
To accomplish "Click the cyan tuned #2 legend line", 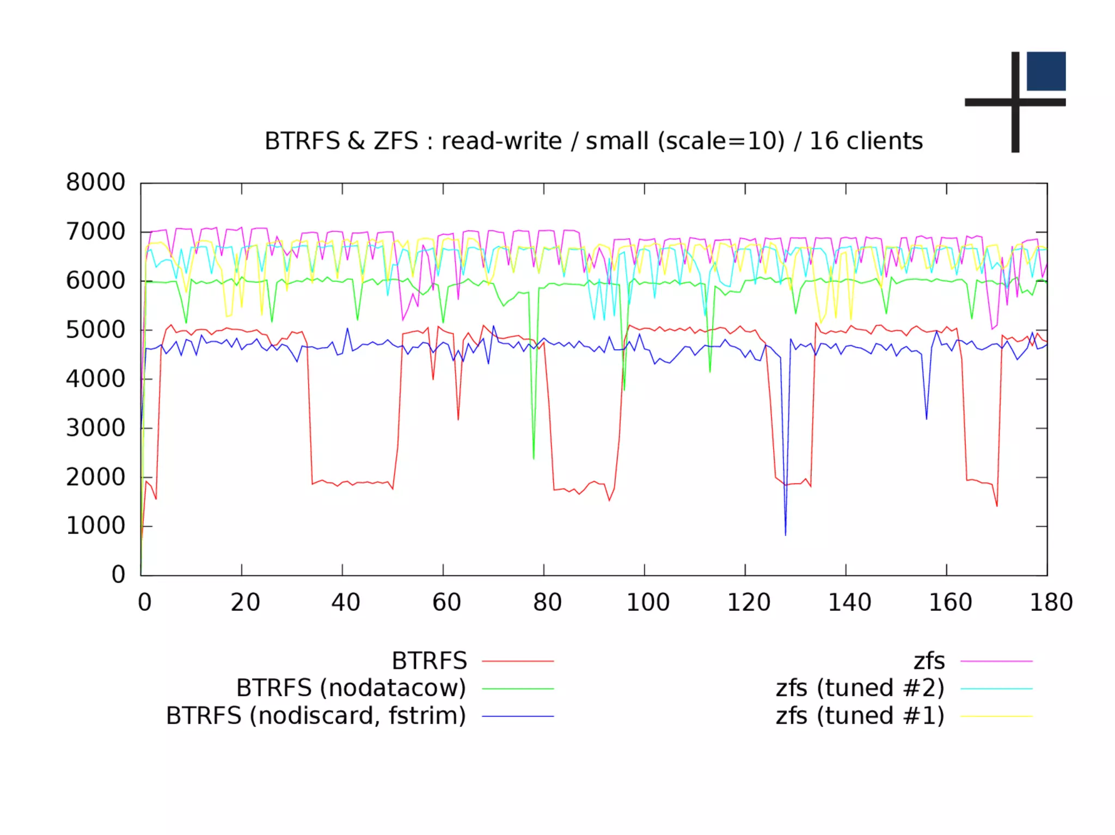I will click(x=996, y=689).
